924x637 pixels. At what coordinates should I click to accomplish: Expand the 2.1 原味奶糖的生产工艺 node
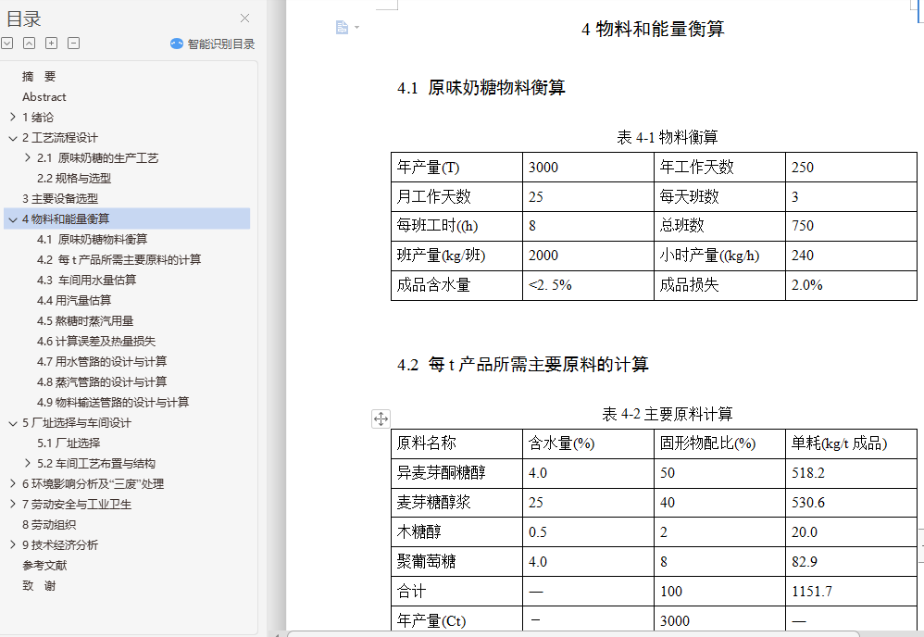click(x=28, y=158)
